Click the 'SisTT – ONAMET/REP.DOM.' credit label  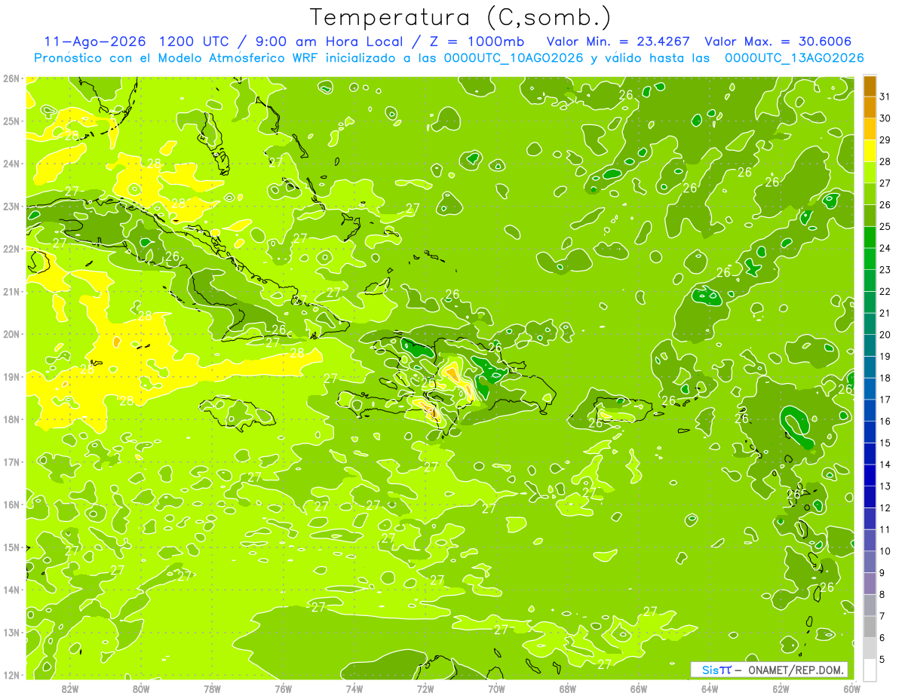(x=769, y=670)
